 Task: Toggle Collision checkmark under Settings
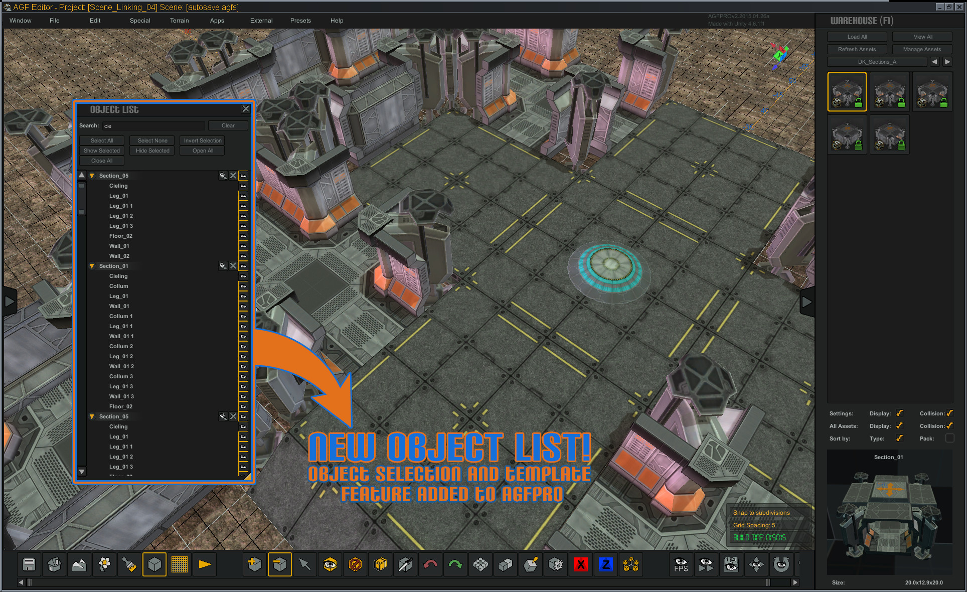949,413
